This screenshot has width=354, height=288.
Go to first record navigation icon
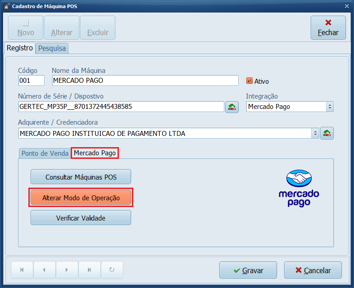[22, 270]
